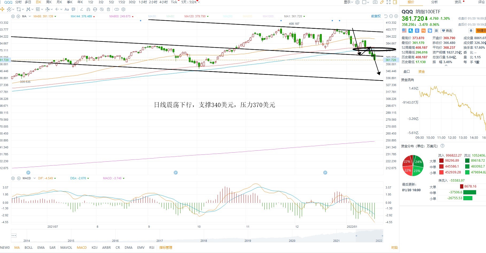Open MACD indicator settings gear
Screen dimensions: 486x253
click(x=13, y=178)
